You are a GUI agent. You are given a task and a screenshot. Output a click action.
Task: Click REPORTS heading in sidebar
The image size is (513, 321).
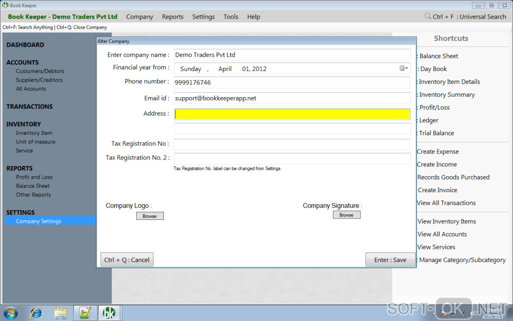(x=19, y=169)
